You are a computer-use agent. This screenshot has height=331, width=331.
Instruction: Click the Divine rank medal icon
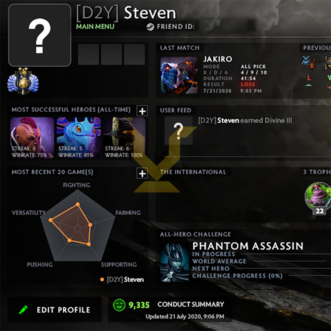pos(23,80)
